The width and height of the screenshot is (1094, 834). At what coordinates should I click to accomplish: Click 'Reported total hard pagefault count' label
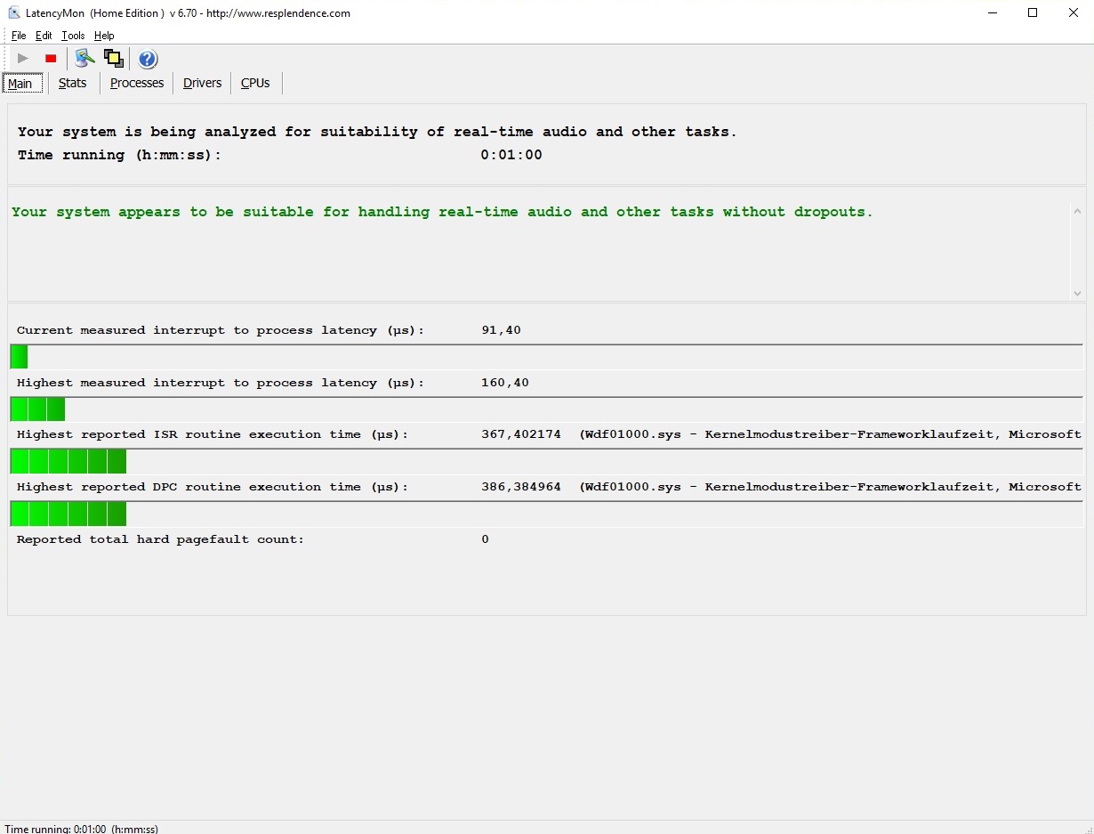160,539
